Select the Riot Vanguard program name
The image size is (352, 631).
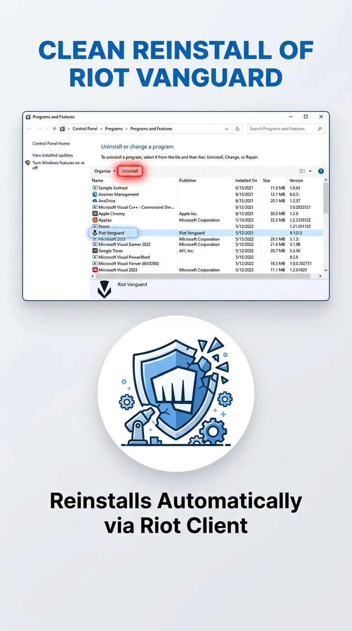click(111, 233)
